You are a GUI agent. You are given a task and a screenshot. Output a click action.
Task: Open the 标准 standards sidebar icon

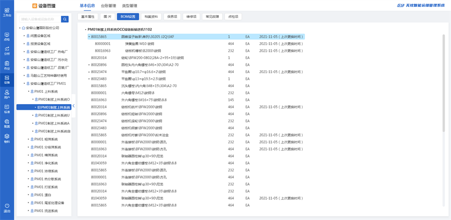point(7,109)
